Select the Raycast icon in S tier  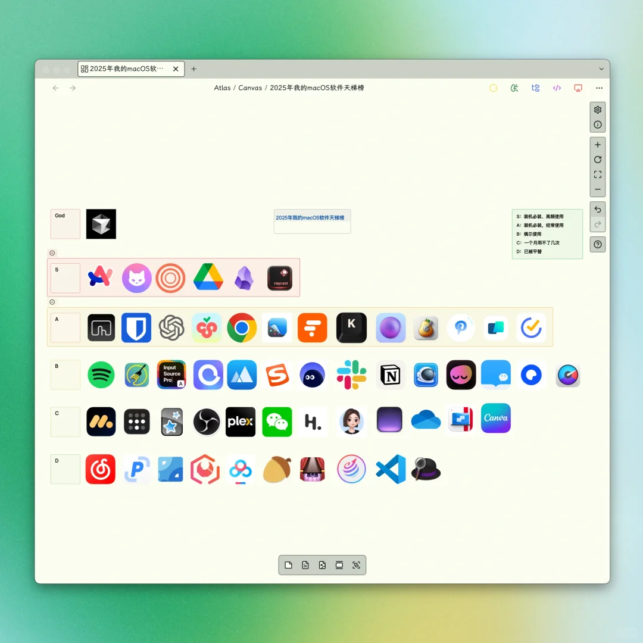[x=280, y=278]
